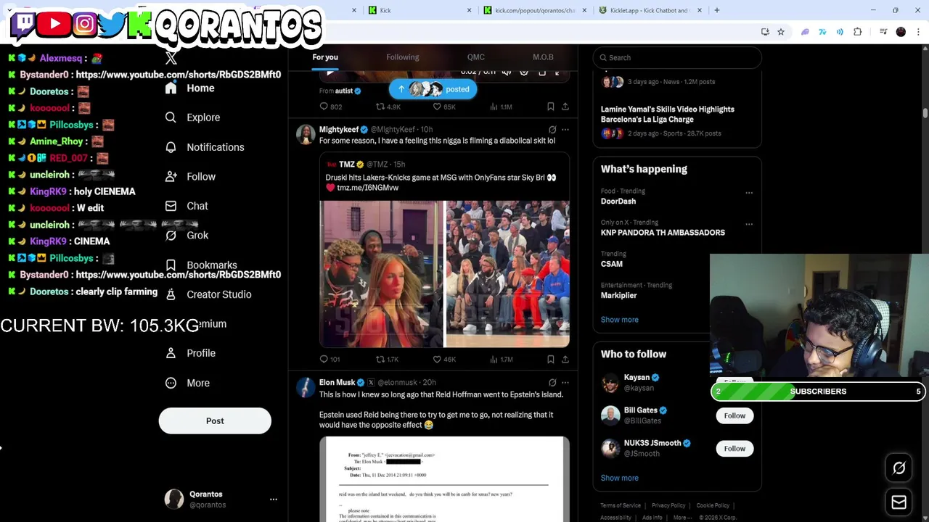This screenshot has height=522, width=929.
Task: Switch to the Kicklet.app browser tab
Action: 650,10
